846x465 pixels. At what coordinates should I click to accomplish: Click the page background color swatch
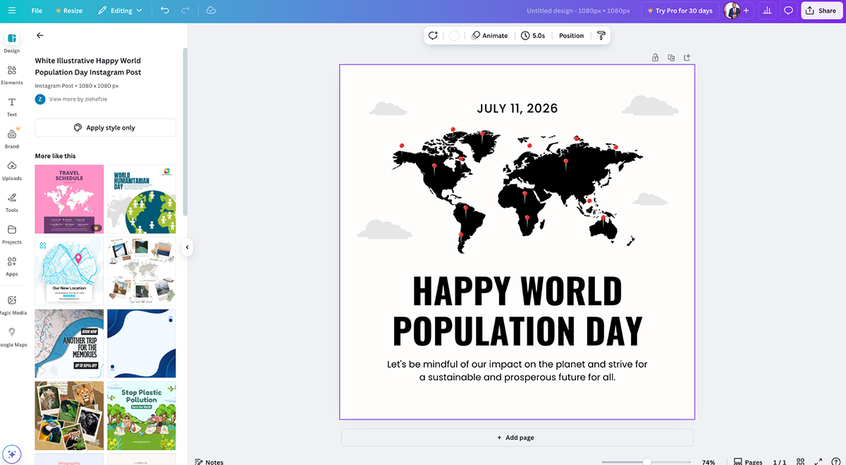454,35
